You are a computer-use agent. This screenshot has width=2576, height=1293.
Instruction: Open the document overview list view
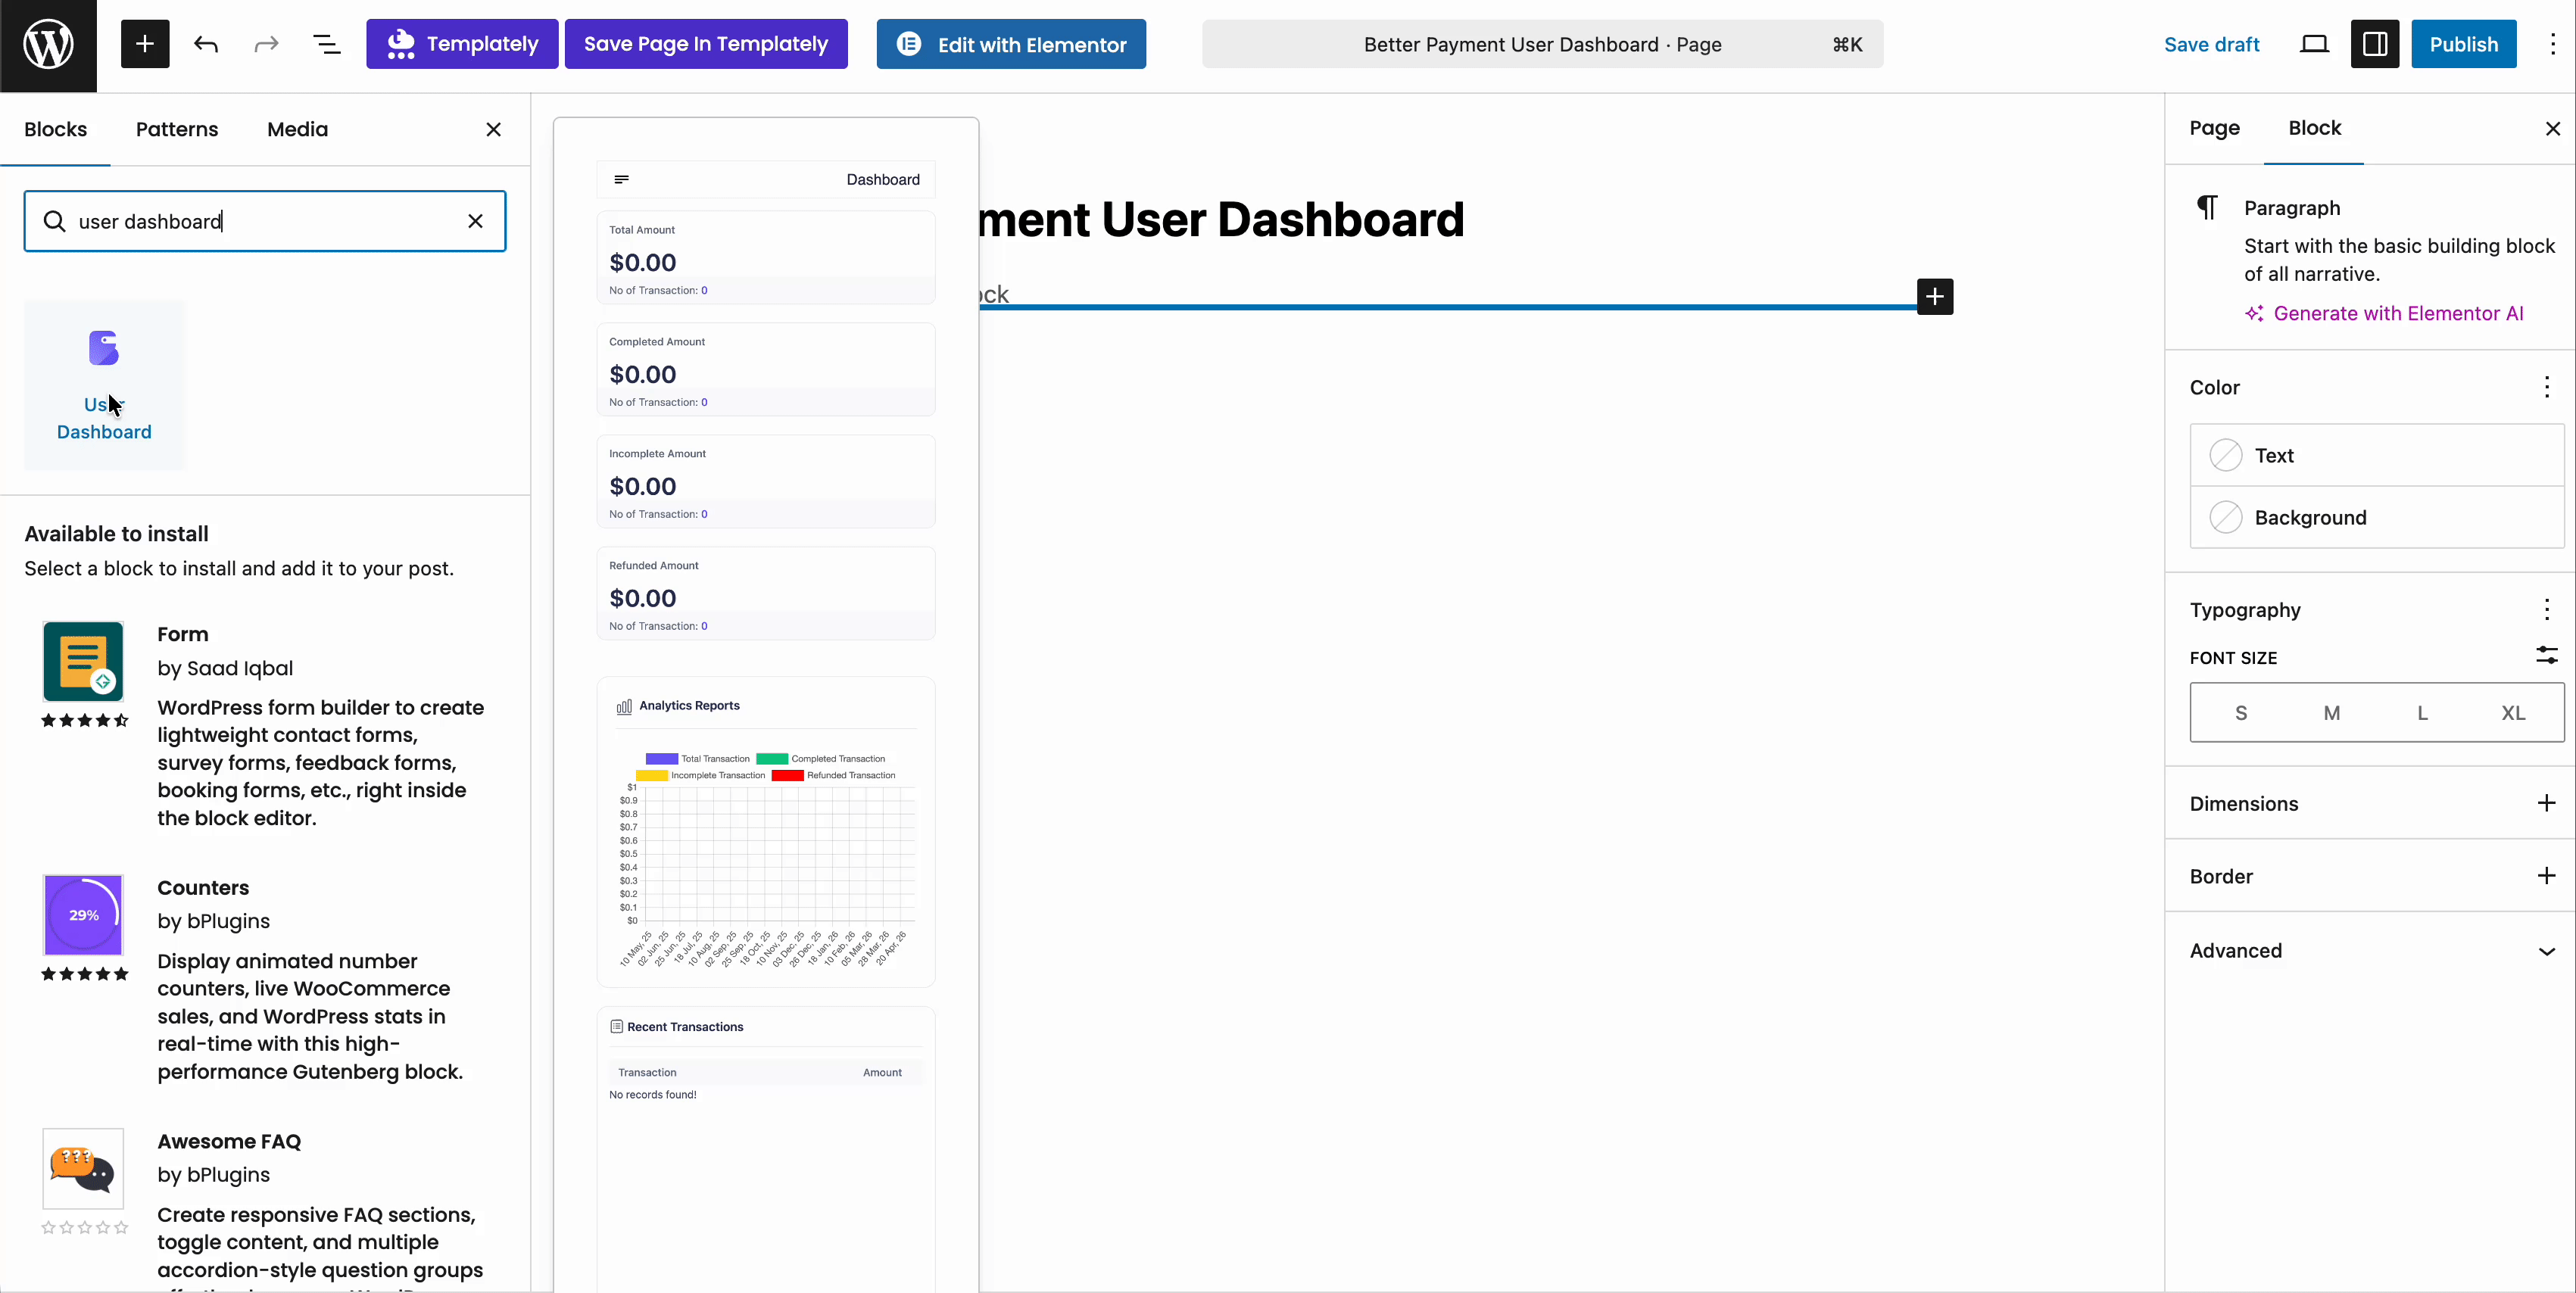pyautogui.click(x=327, y=44)
